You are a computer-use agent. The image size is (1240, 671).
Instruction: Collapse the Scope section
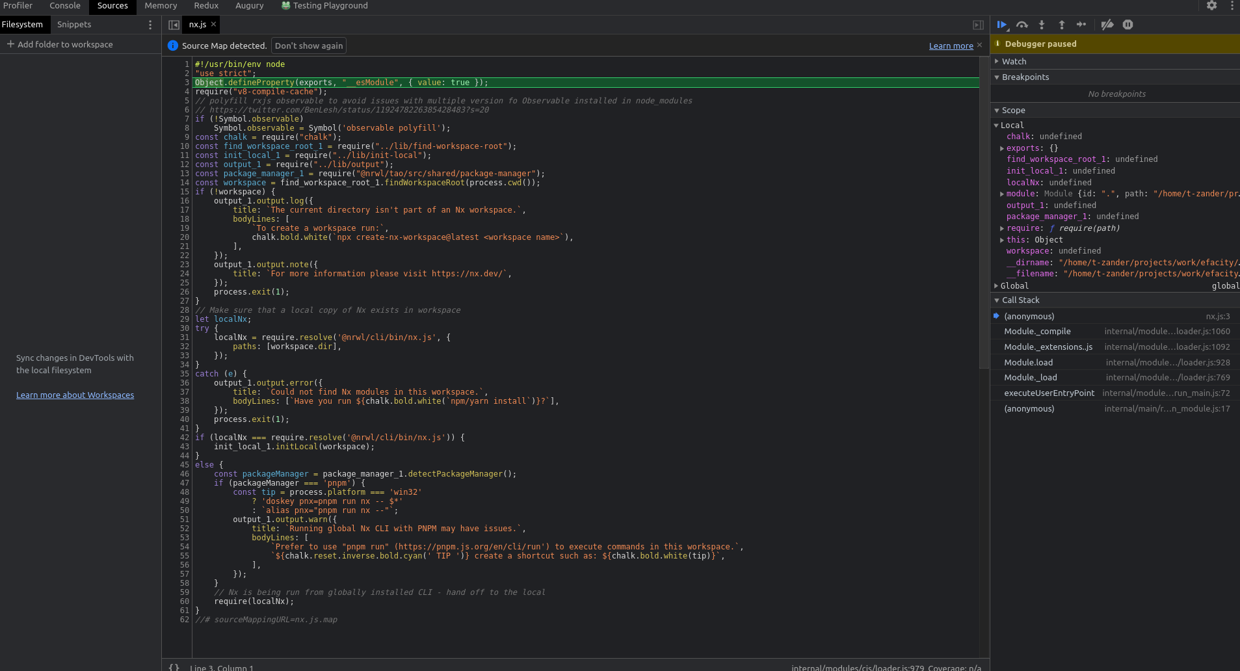point(1115,110)
